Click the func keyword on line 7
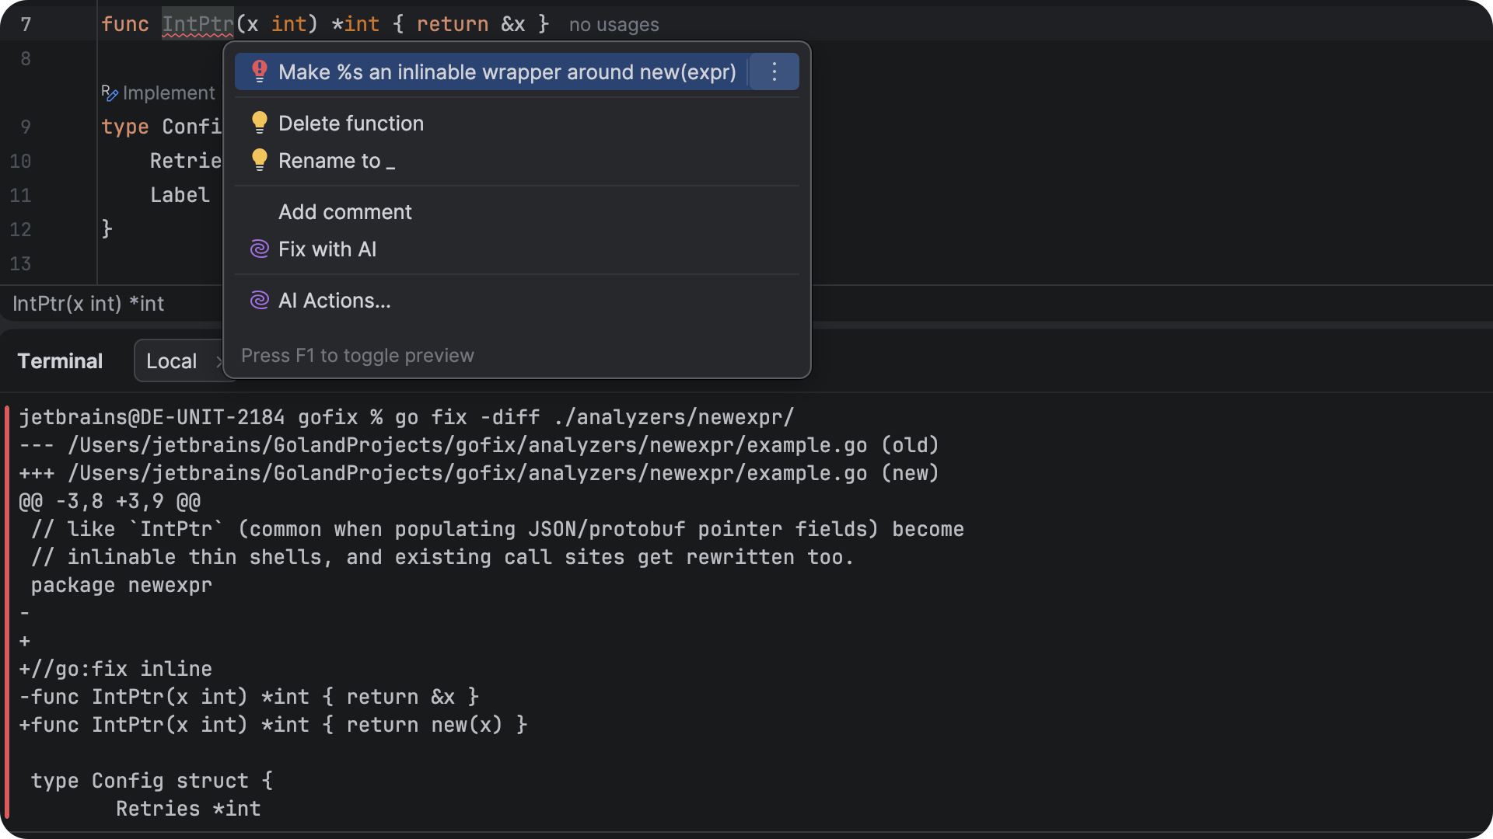 [x=124, y=24]
